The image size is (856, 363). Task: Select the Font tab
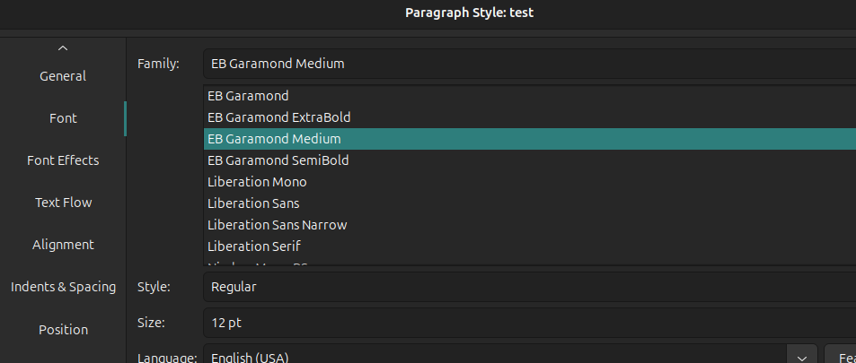(x=63, y=118)
